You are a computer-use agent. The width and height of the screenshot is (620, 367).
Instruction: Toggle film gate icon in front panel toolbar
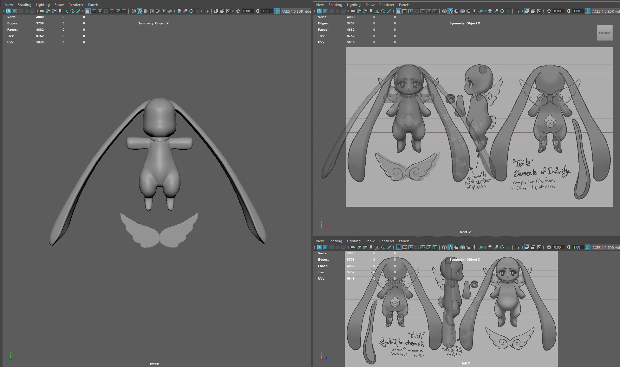[x=405, y=11]
